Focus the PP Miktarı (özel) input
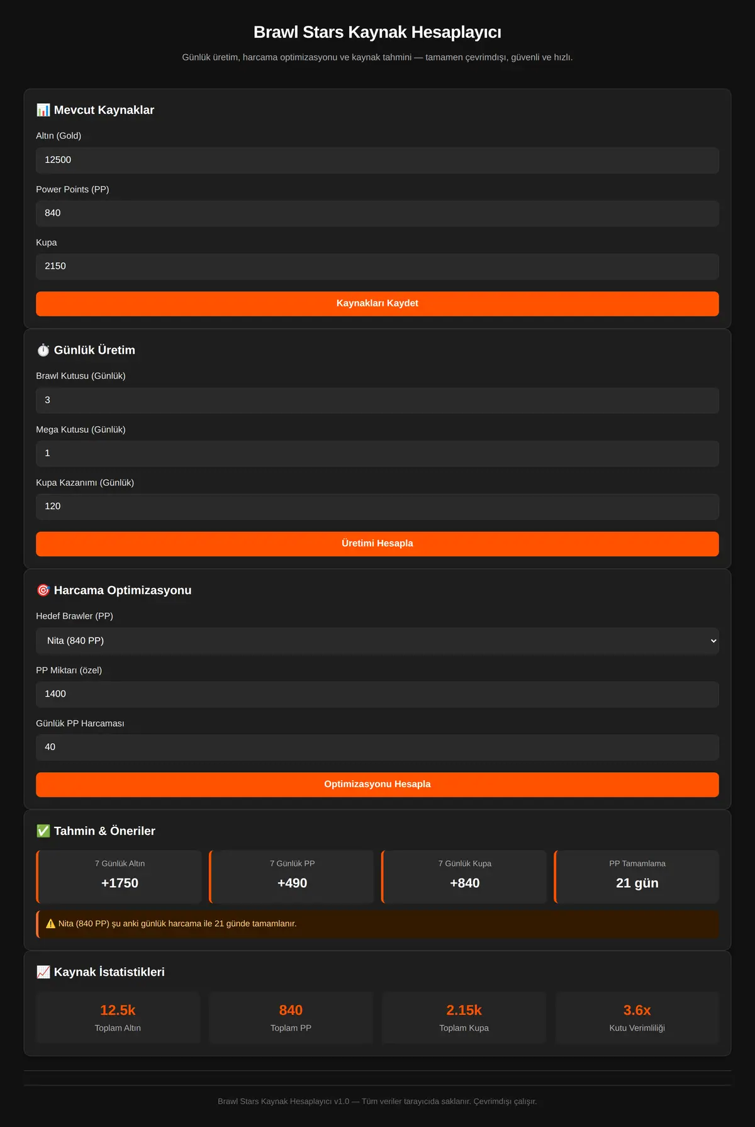Viewport: 755px width, 1127px height. pos(377,694)
